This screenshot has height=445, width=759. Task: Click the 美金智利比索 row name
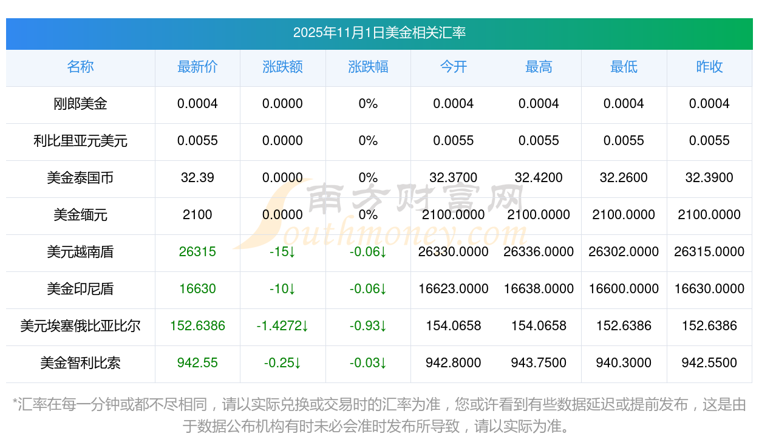tap(80, 363)
